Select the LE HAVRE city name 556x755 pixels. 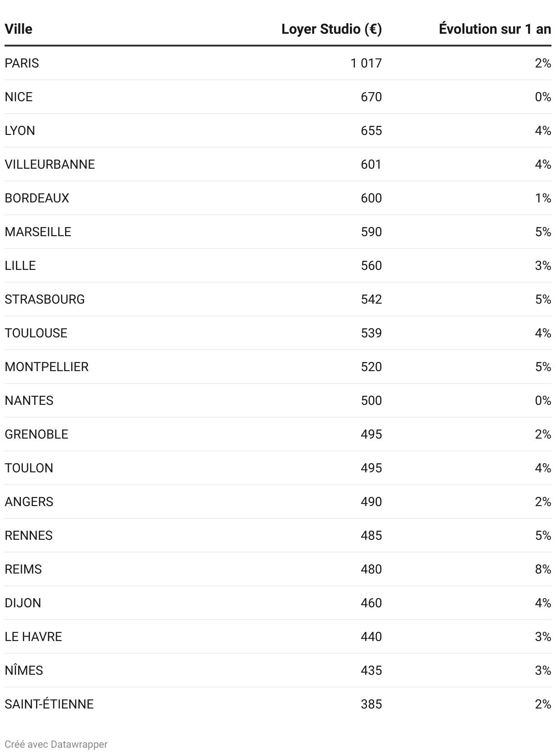pos(33,636)
